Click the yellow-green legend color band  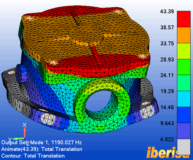(184, 51)
